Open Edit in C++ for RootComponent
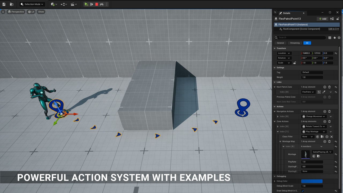The image size is (343, 193). pyautogui.click(x=333, y=29)
